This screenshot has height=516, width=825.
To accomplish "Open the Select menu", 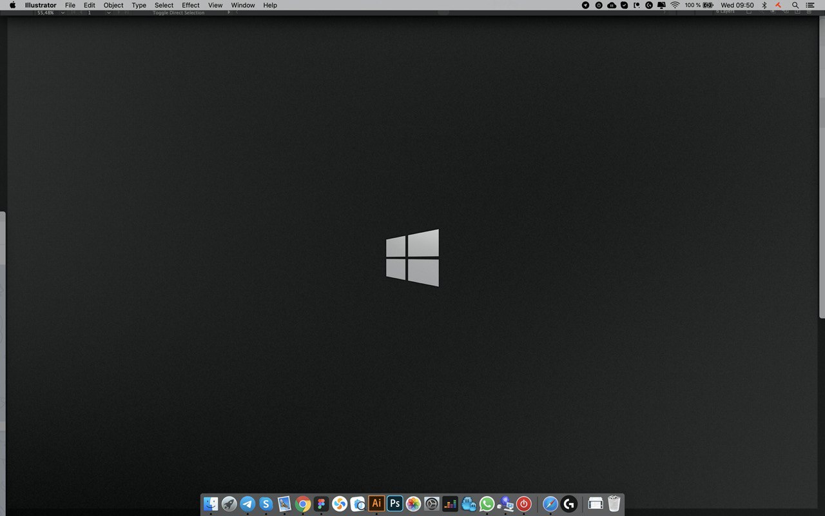I will point(164,5).
